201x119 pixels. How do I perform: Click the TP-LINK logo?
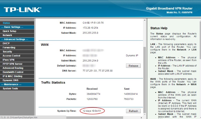pos(23,10)
